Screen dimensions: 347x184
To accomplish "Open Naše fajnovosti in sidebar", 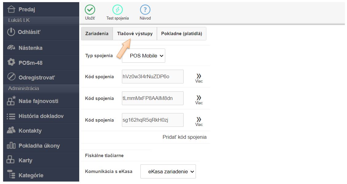I will pos(38,101).
